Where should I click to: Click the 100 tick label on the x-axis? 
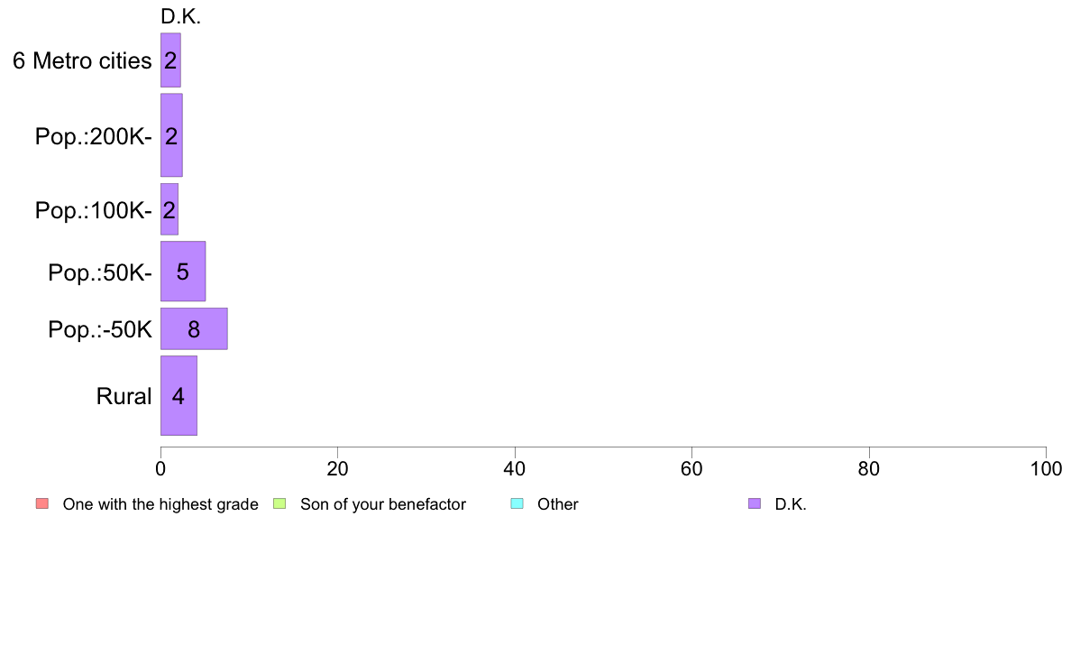point(1046,468)
